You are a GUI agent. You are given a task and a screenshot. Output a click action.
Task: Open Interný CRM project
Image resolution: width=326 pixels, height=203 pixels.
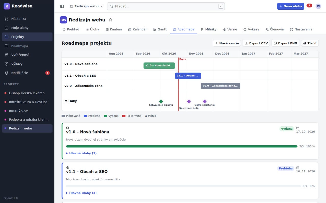[27, 111]
